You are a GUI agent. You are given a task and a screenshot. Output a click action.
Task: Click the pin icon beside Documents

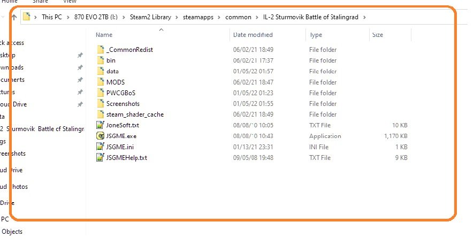(80, 80)
